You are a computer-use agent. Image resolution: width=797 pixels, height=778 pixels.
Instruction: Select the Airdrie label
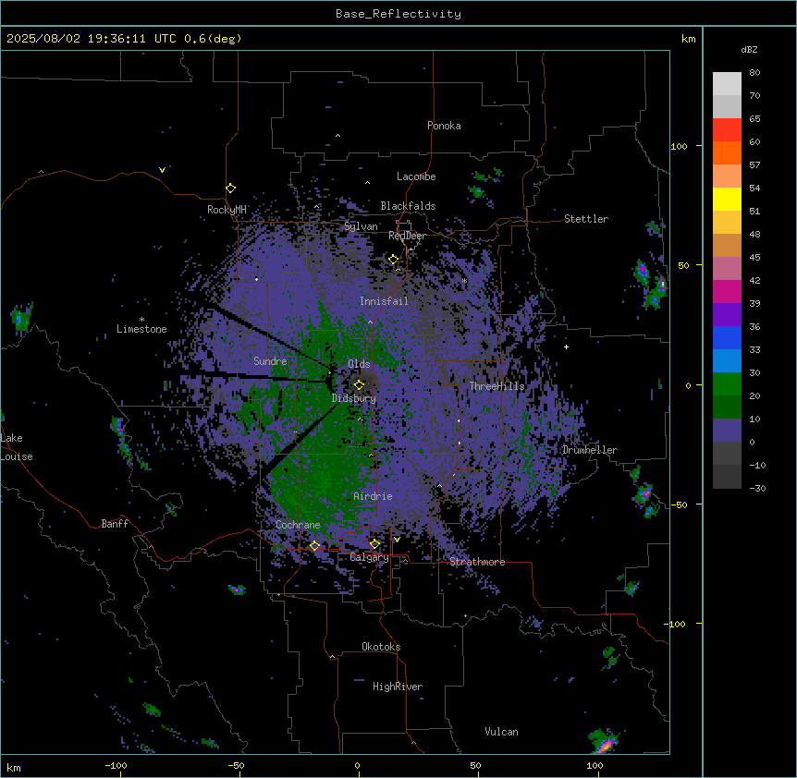click(373, 496)
